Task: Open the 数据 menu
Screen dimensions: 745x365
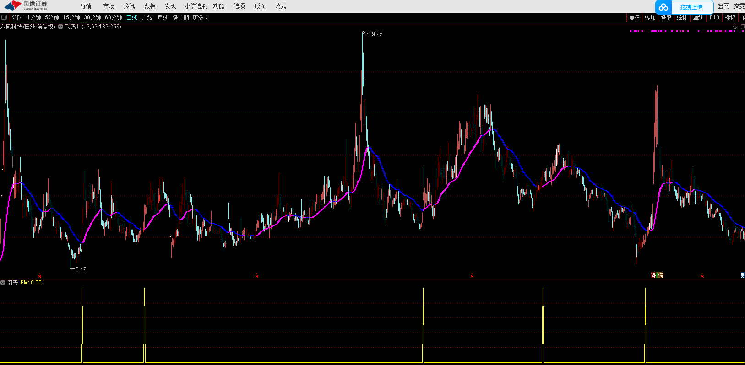Action: pos(150,6)
